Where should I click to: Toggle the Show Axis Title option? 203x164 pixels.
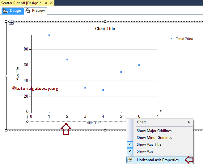[x=160, y=144]
